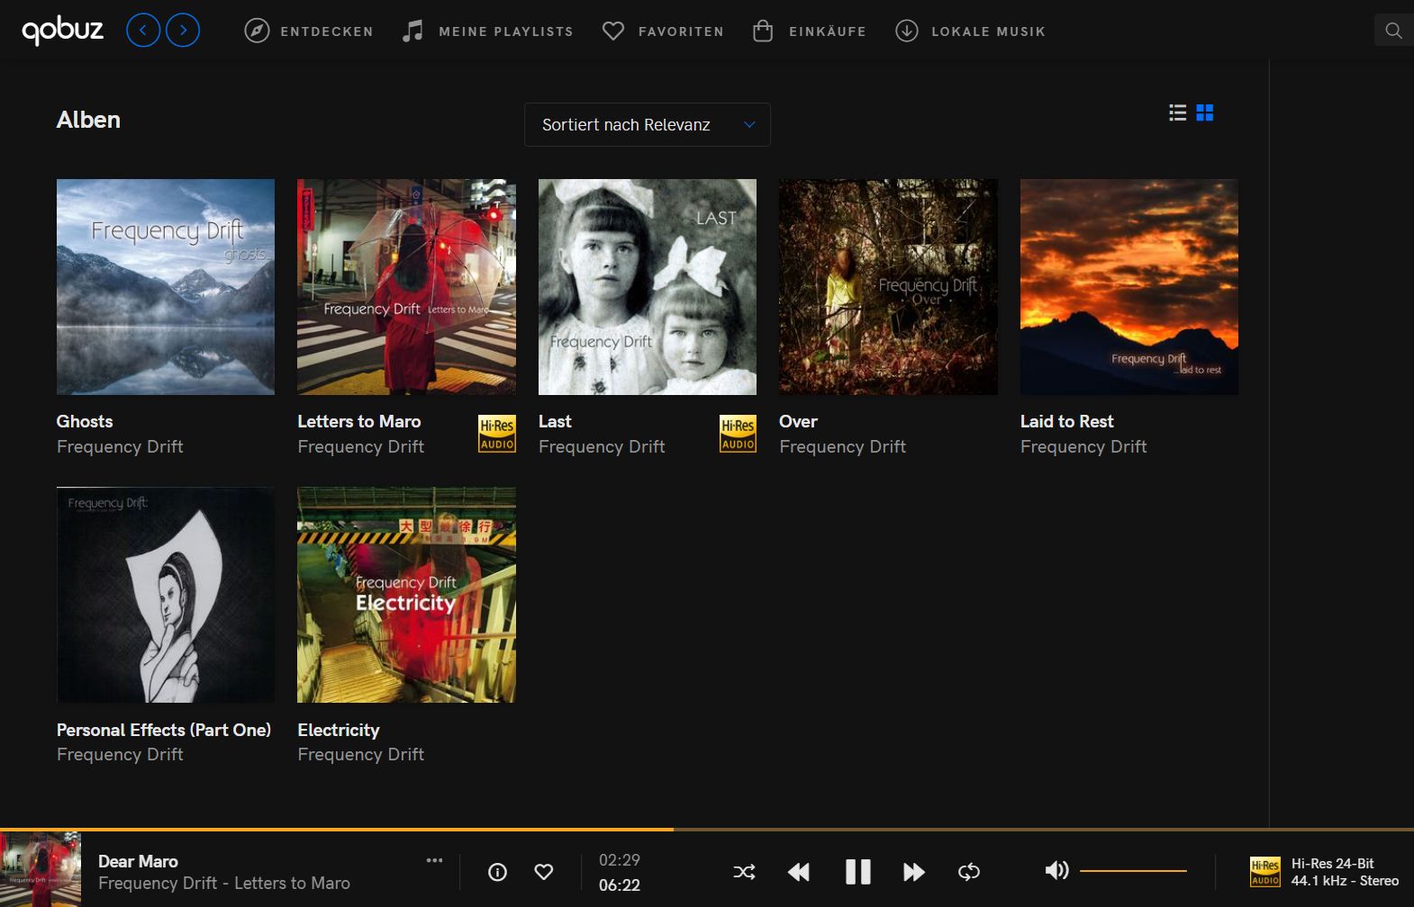
Task: Open Meine Playlists
Action: [506, 31]
